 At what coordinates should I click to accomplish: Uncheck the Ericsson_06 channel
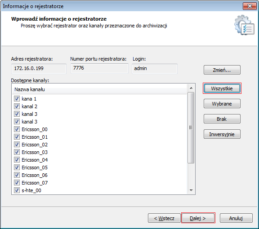click(17, 175)
